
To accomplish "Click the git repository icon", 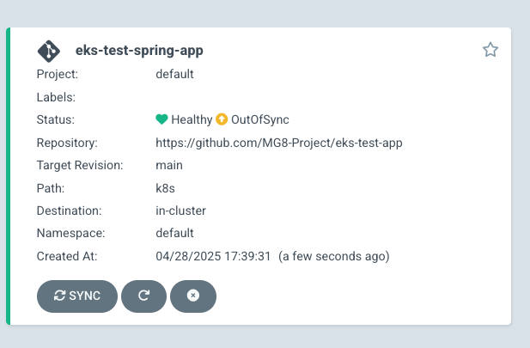I will click(49, 51).
